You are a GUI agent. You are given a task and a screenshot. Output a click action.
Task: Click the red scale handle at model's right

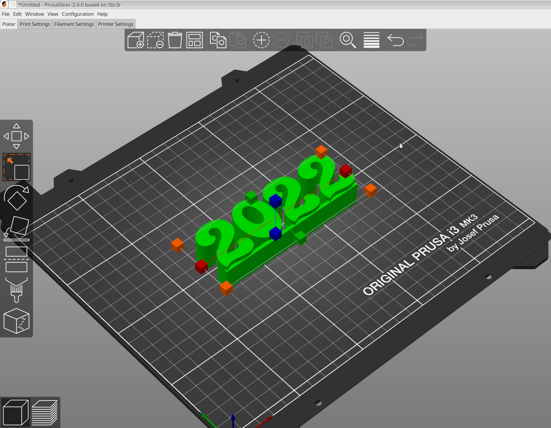click(346, 171)
